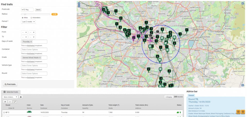This screenshot has width=247, height=117.
Task: Open the Period dropdown showing Last 2 weeks
Action: pos(28,22)
